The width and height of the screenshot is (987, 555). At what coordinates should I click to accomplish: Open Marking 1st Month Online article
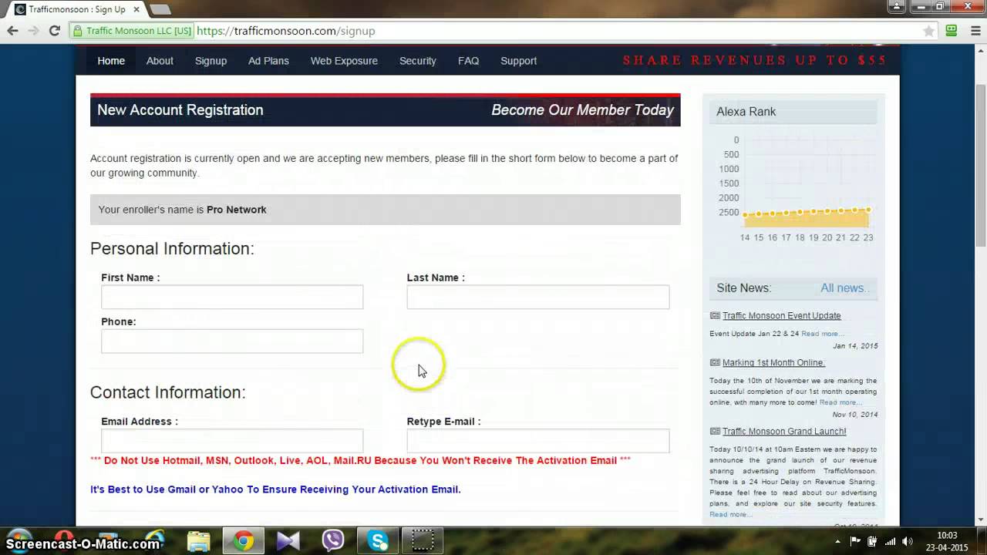coord(773,362)
